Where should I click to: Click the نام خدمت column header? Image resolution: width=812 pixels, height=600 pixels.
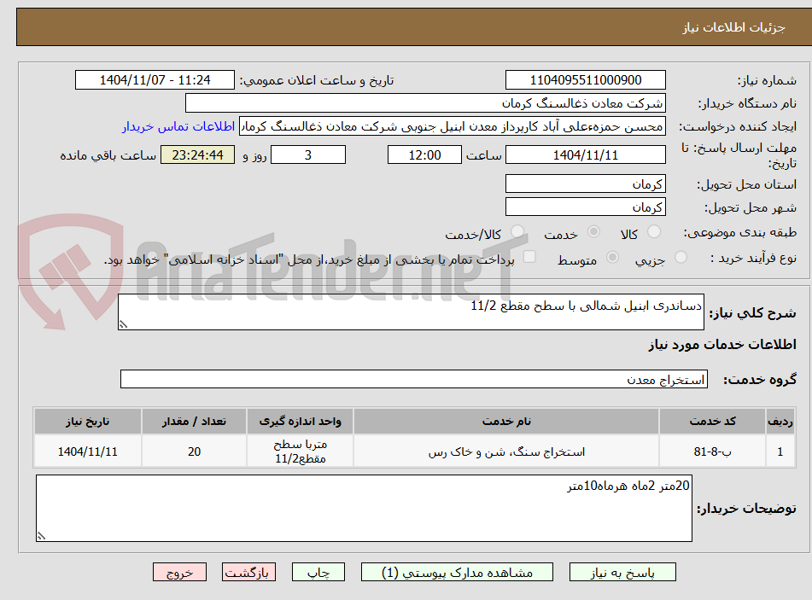pyautogui.click(x=506, y=422)
